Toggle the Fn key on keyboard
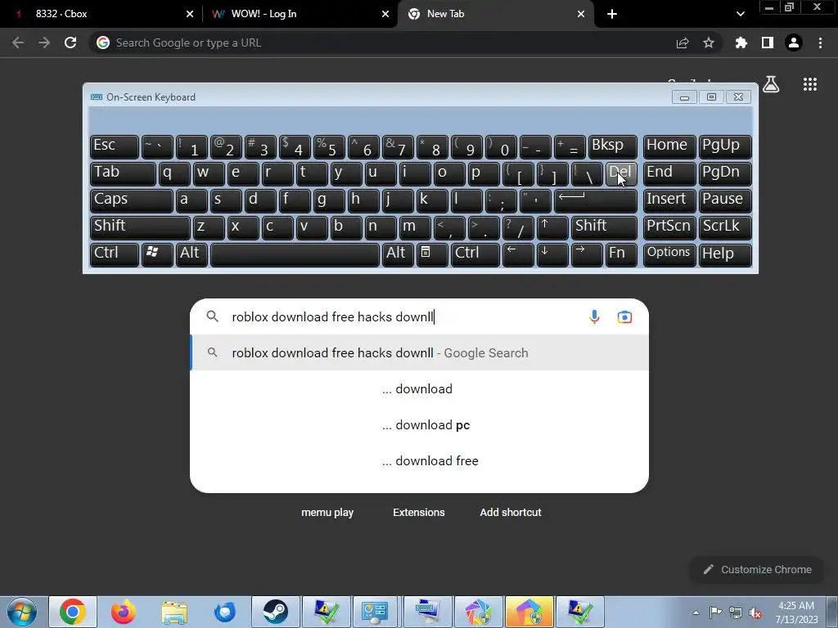 click(621, 255)
